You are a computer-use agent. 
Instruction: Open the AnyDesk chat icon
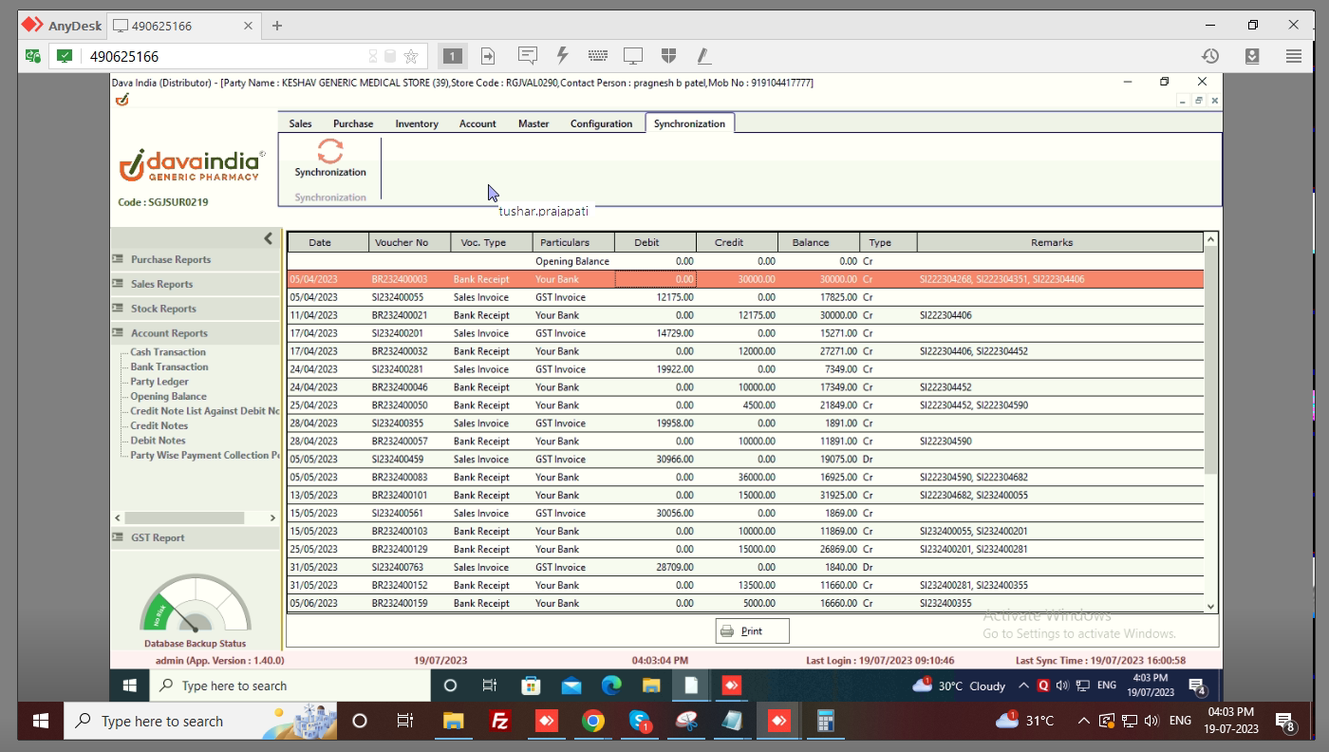528,56
